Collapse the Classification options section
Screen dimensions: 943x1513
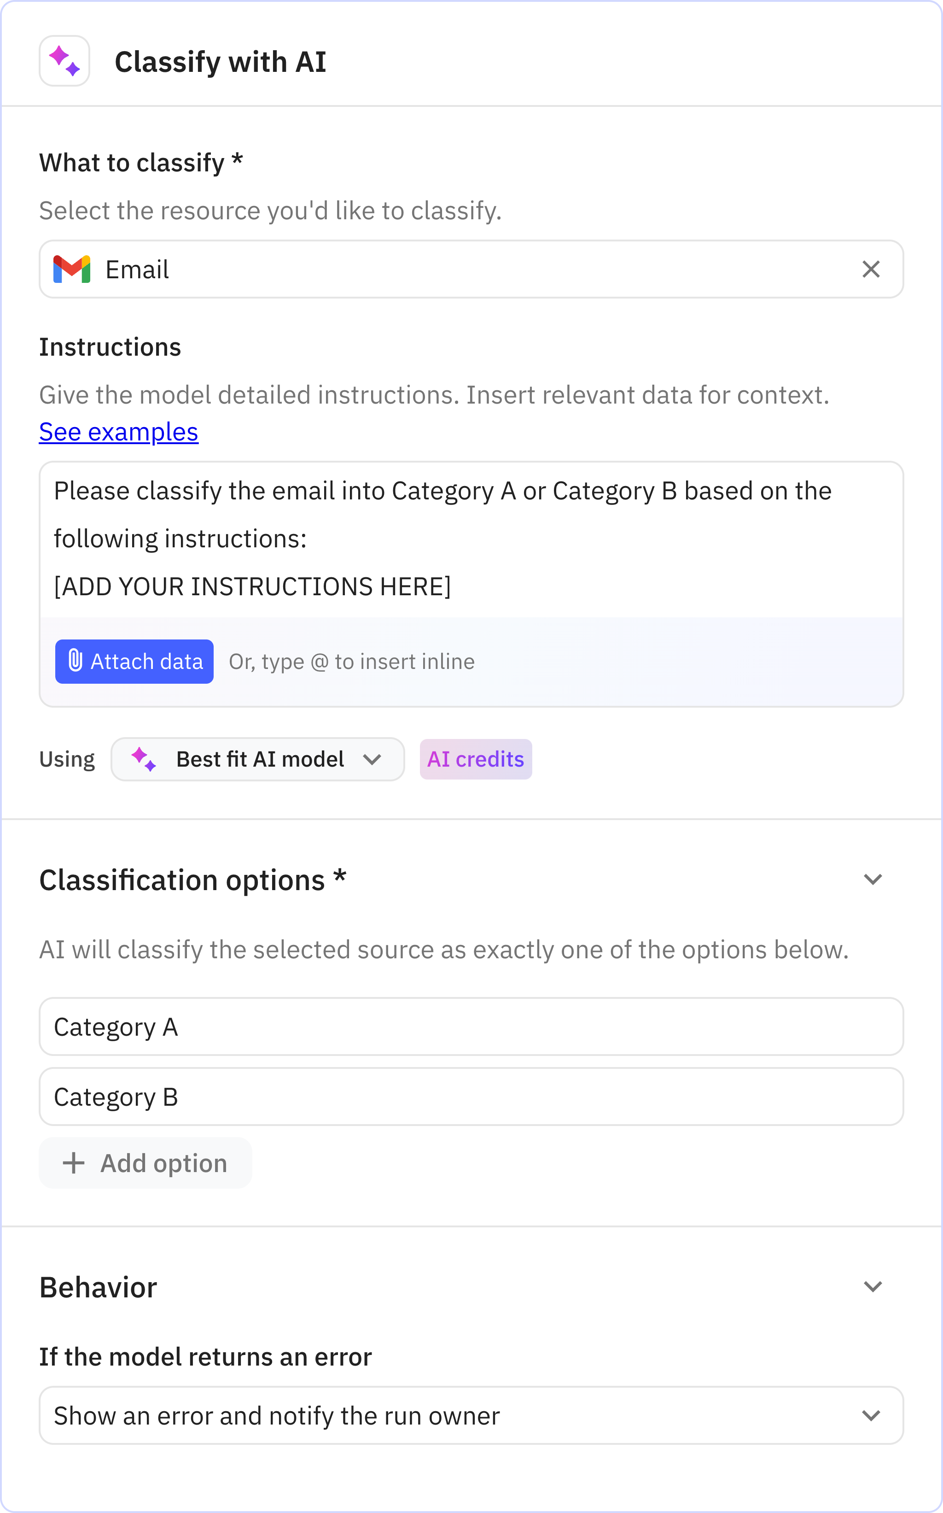pos(873,879)
